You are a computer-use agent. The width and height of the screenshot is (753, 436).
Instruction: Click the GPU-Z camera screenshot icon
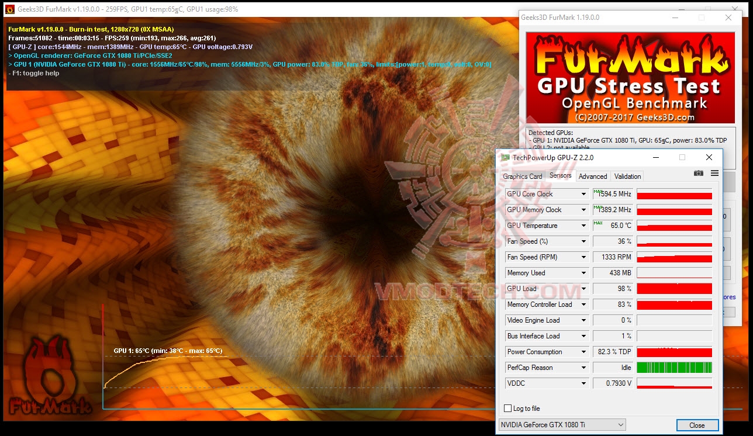pos(699,173)
